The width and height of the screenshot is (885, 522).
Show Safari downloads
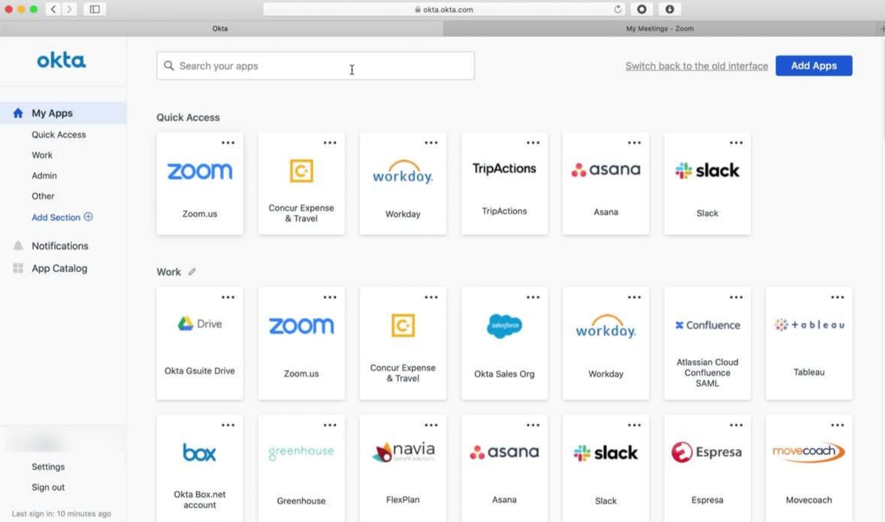[x=670, y=9]
